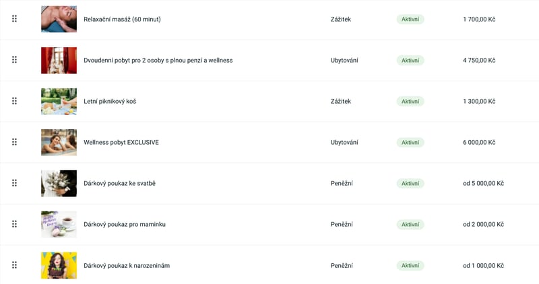Viewport: 539px width, 284px height.
Task: Open the Letní piknikový koš thumbnail
Action: (x=59, y=102)
